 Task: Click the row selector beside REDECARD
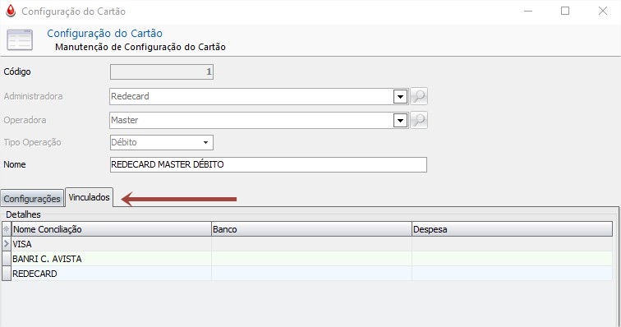[7, 273]
